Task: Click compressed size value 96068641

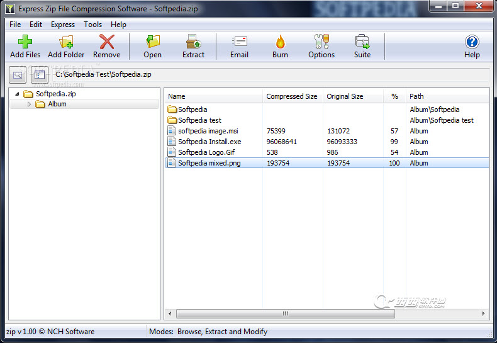Action: (x=281, y=142)
